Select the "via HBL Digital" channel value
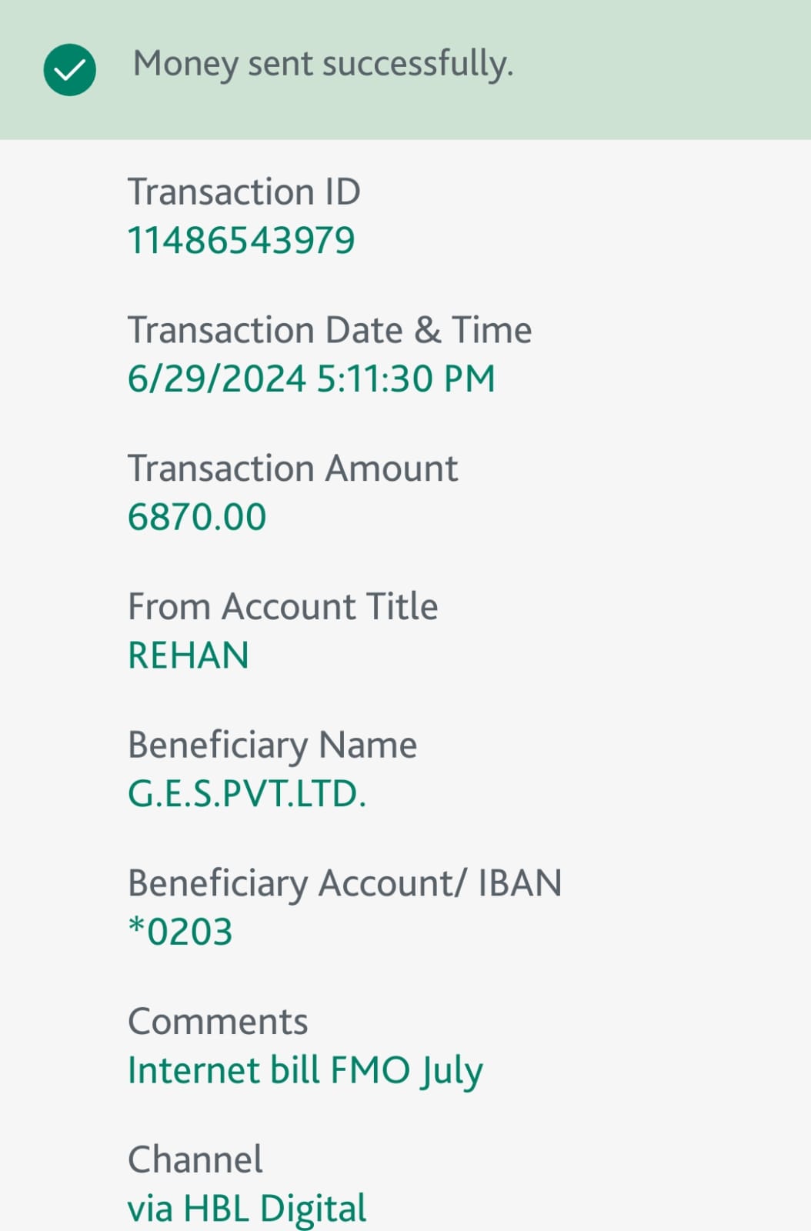Screen dimensions: 811x1231 247,1209
